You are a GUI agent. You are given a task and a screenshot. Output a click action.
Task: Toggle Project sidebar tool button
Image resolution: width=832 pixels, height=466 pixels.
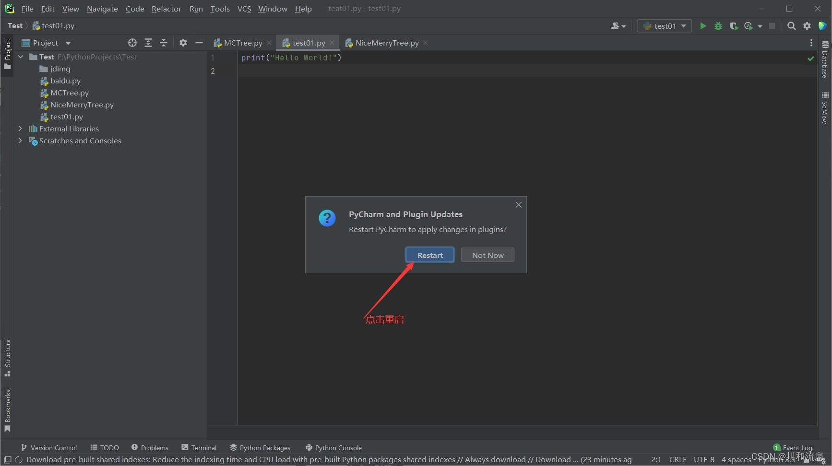tap(7, 54)
